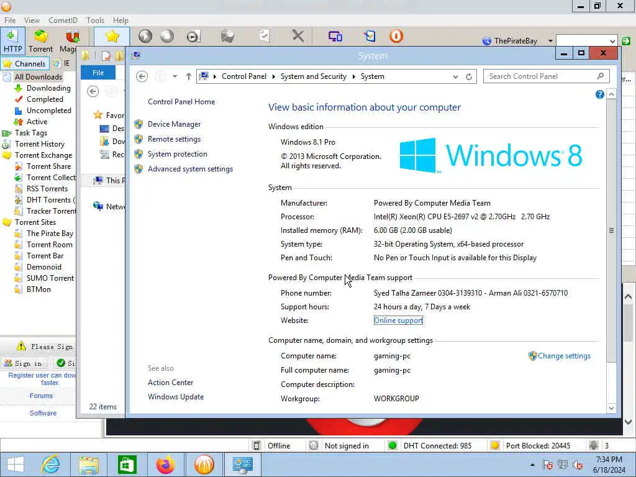Open Action Center link
The width and height of the screenshot is (636, 477).
coord(170,383)
